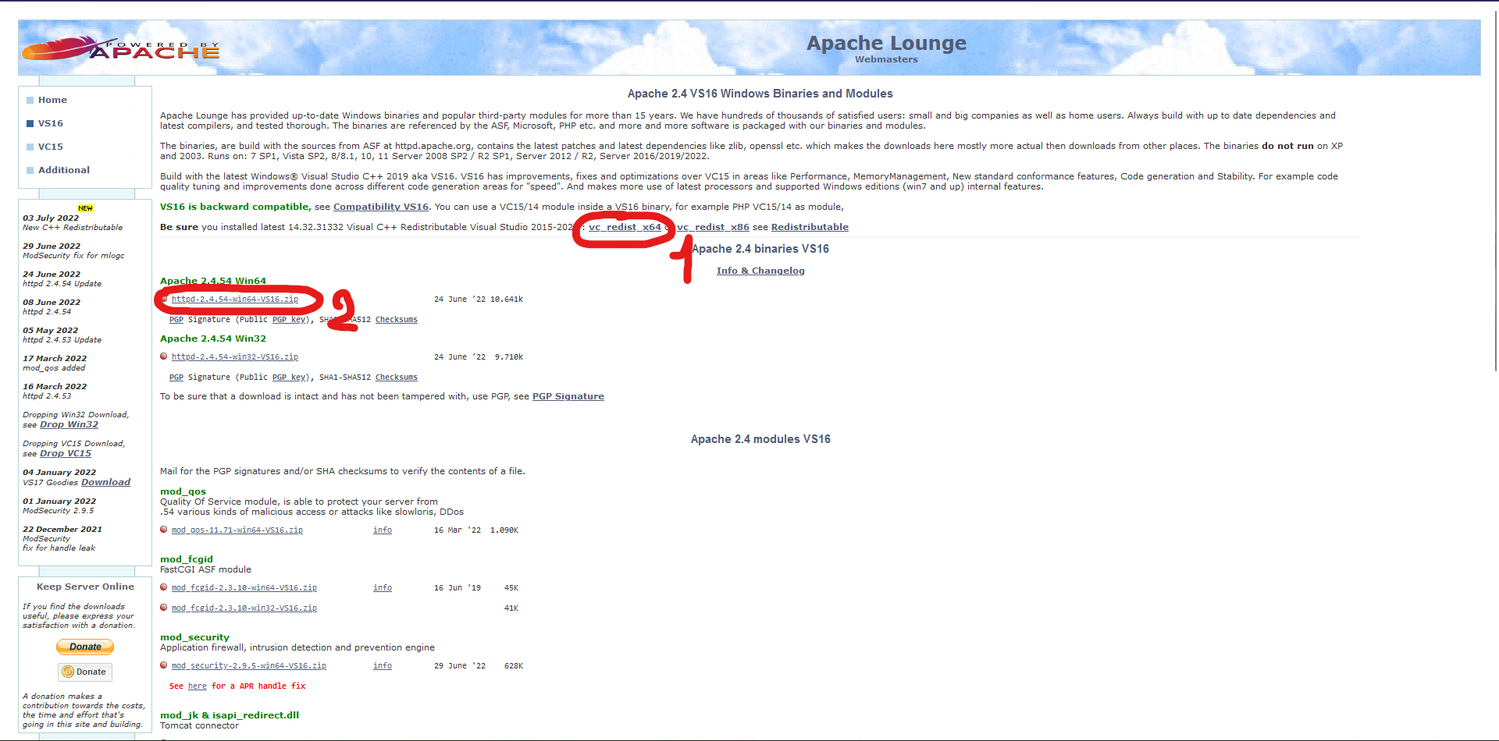Click the 03 July 2022 news entry
The height and width of the screenshot is (741, 1499).
[73, 223]
